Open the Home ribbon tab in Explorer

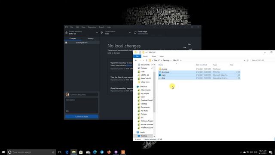point(145,56)
